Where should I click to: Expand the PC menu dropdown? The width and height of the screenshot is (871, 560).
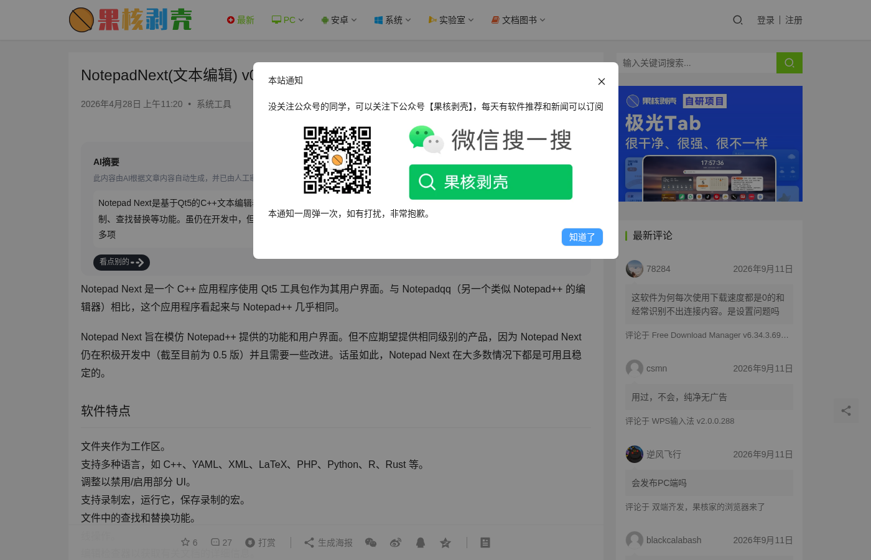pyautogui.click(x=288, y=20)
